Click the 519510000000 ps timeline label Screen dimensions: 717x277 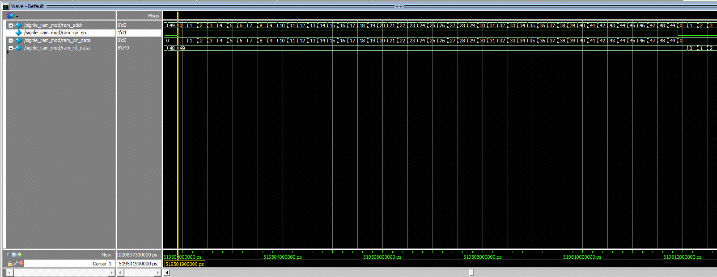582,257
